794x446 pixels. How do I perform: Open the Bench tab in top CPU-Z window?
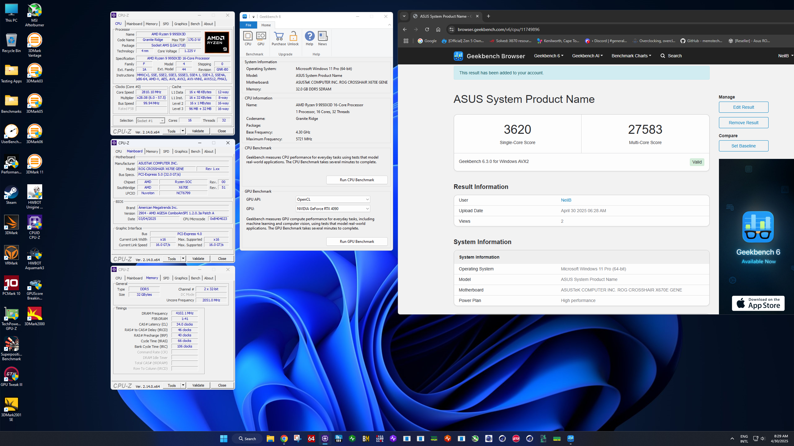pos(195,24)
